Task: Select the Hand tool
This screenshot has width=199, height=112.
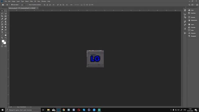Action: [x=6, y=35]
